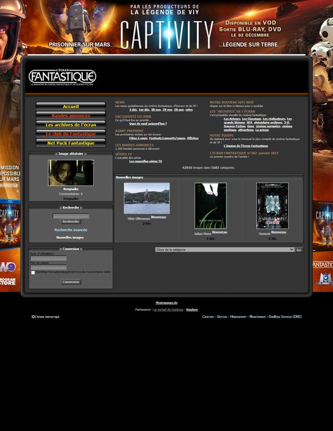This screenshot has height=431, width=333.
Task: Open the 'Rigolons' partner link
Action: pos(192,310)
